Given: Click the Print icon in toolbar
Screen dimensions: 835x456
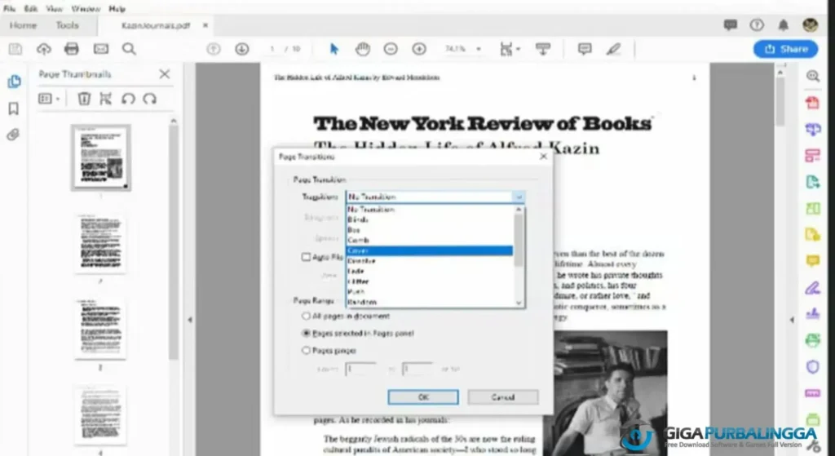Looking at the screenshot, I should click(x=72, y=49).
